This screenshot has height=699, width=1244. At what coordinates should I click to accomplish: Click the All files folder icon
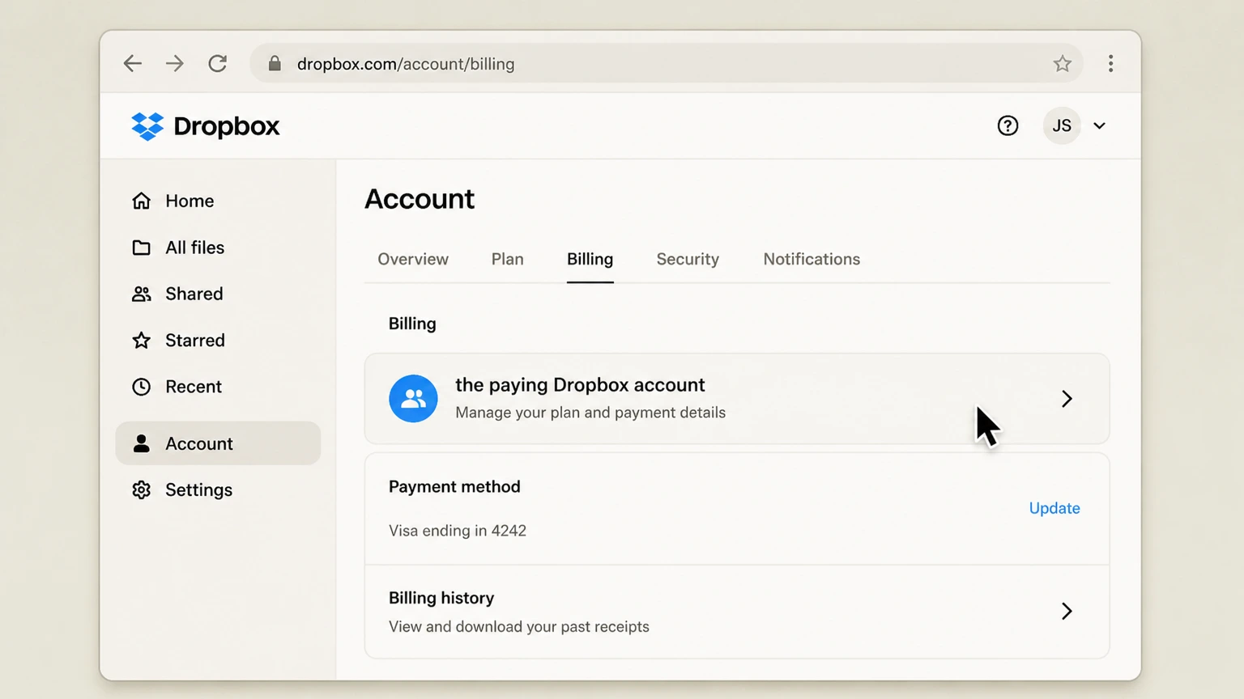point(141,248)
